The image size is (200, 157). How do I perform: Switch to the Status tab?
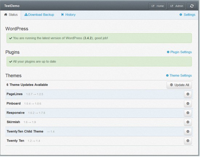[11, 15]
